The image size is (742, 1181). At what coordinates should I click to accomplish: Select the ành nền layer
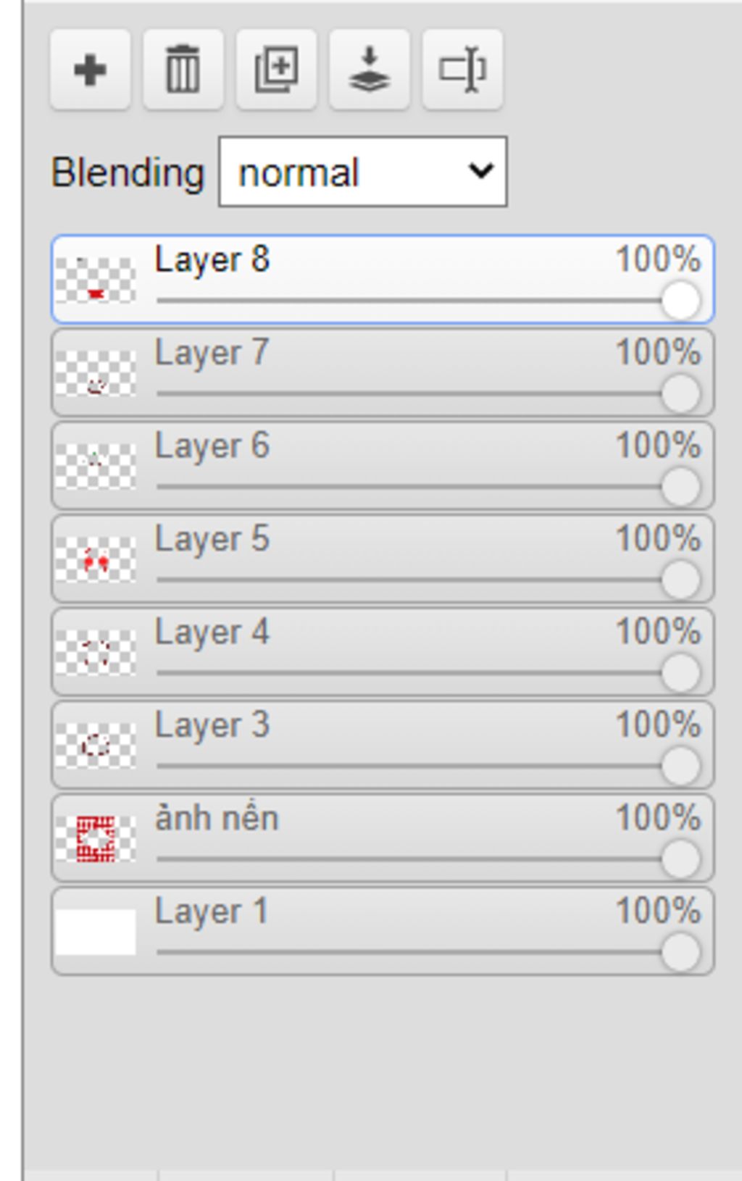click(383, 838)
